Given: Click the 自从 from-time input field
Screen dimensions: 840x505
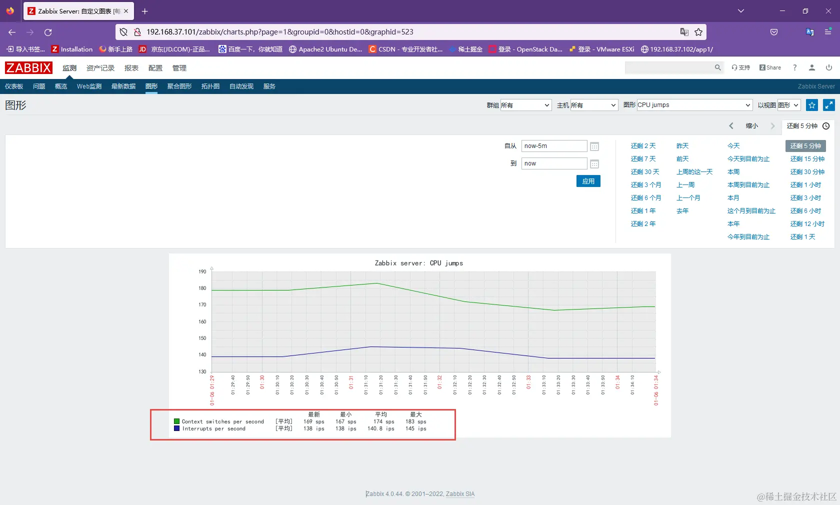Looking at the screenshot, I should (x=554, y=146).
